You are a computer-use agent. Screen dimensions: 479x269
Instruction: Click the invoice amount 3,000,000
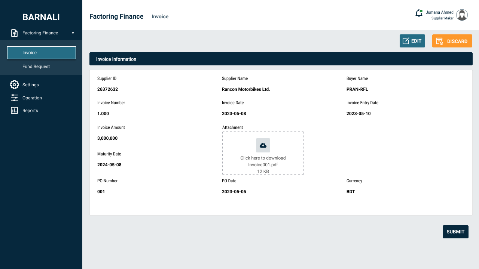pyautogui.click(x=107, y=138)
